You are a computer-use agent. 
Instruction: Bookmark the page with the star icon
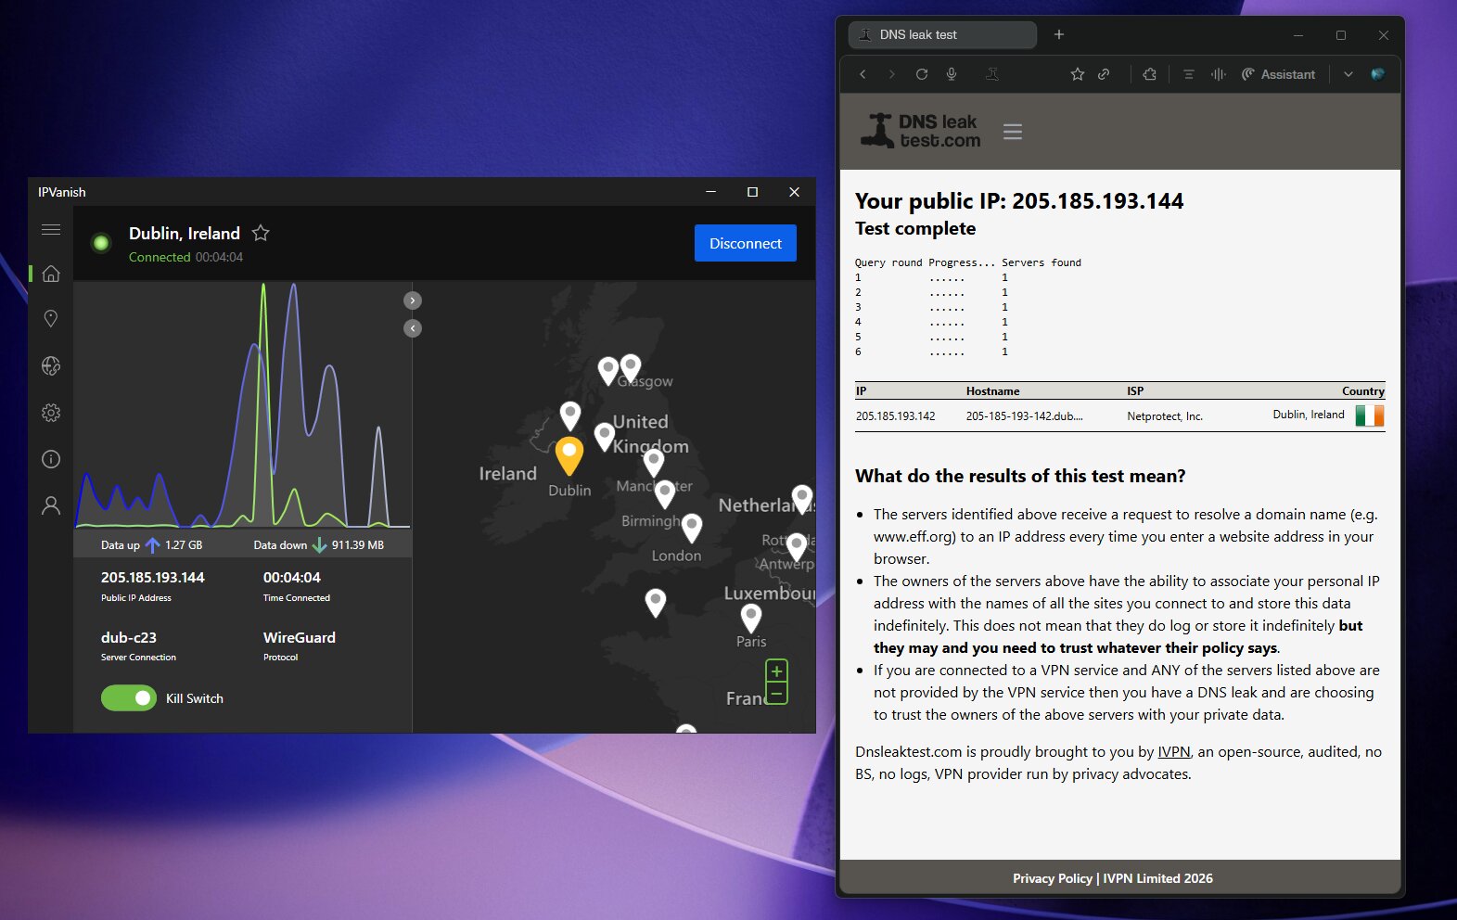1078,74
